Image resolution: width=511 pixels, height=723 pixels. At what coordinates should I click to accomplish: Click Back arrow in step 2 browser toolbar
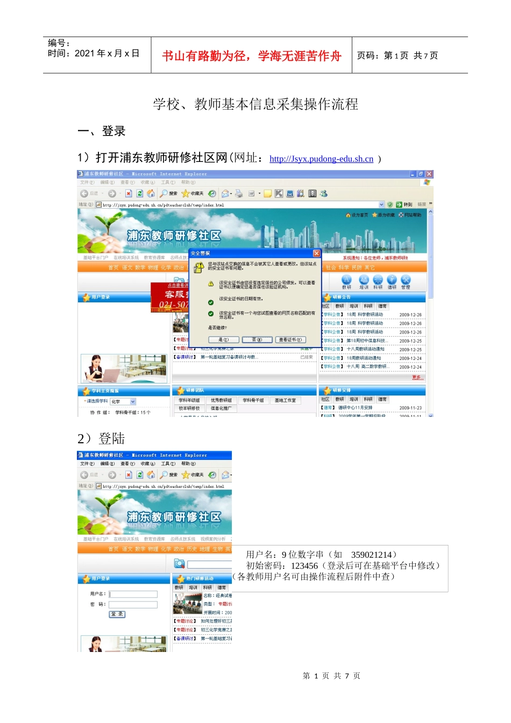pos(84,475)
